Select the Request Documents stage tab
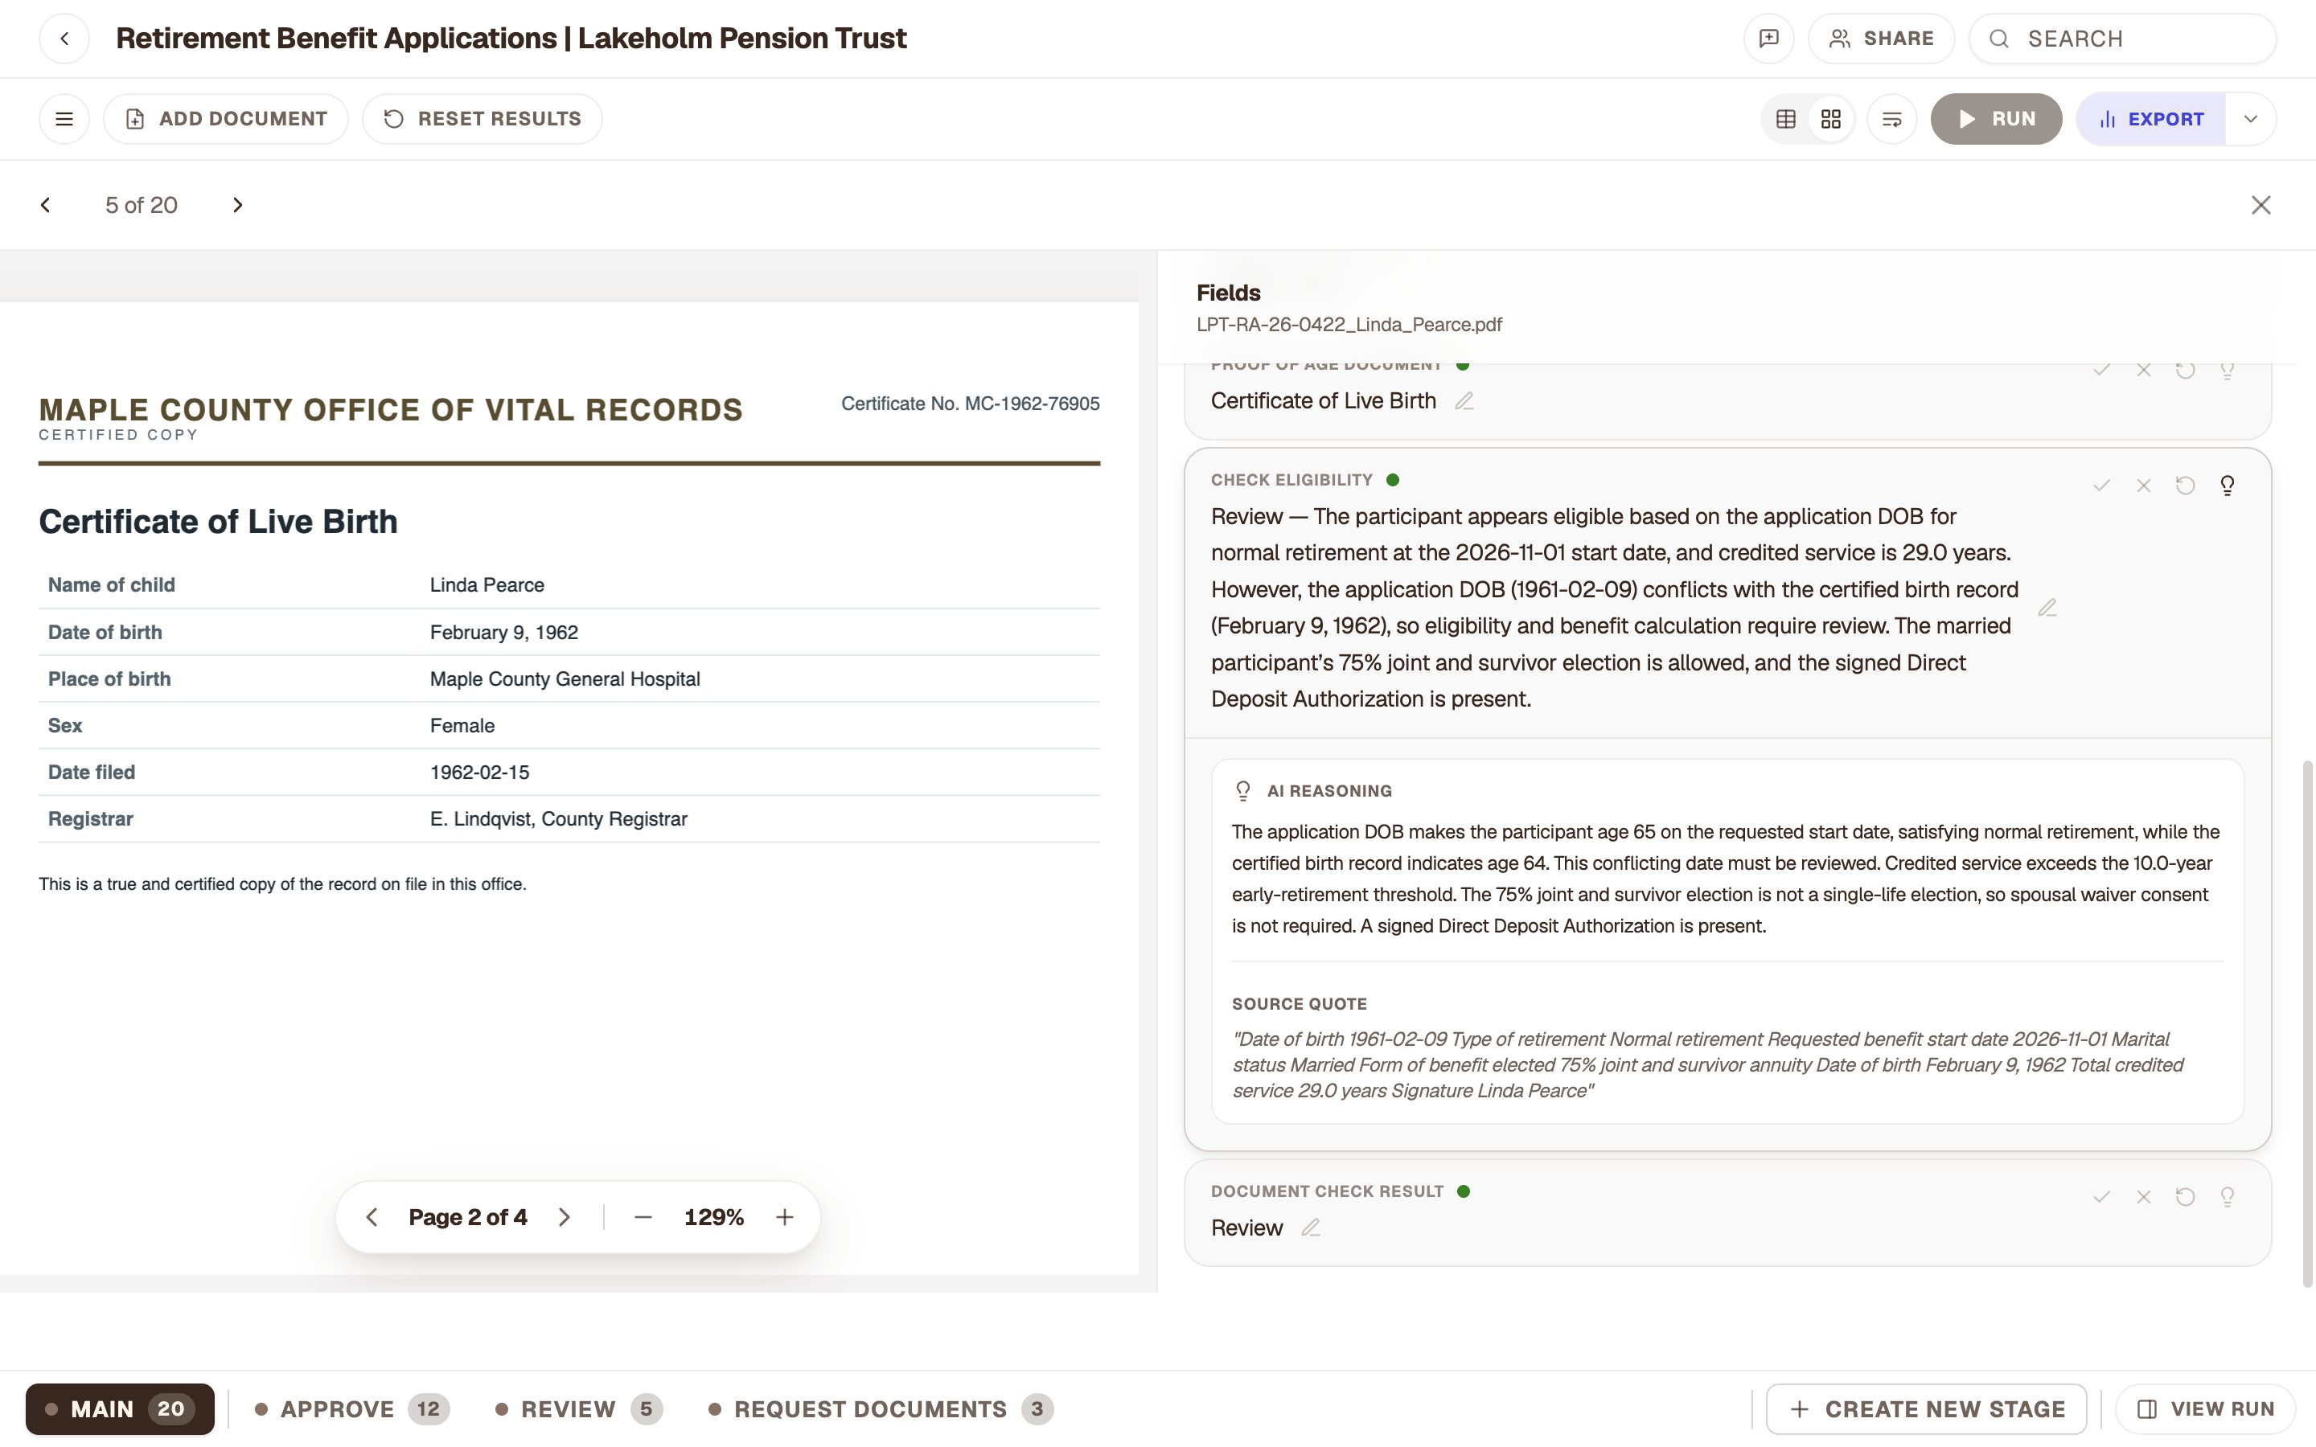 pyautogui.click(x=881, y=1408)
